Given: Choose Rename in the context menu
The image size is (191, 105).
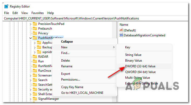Looking at the screenshot, I should 84,66.
